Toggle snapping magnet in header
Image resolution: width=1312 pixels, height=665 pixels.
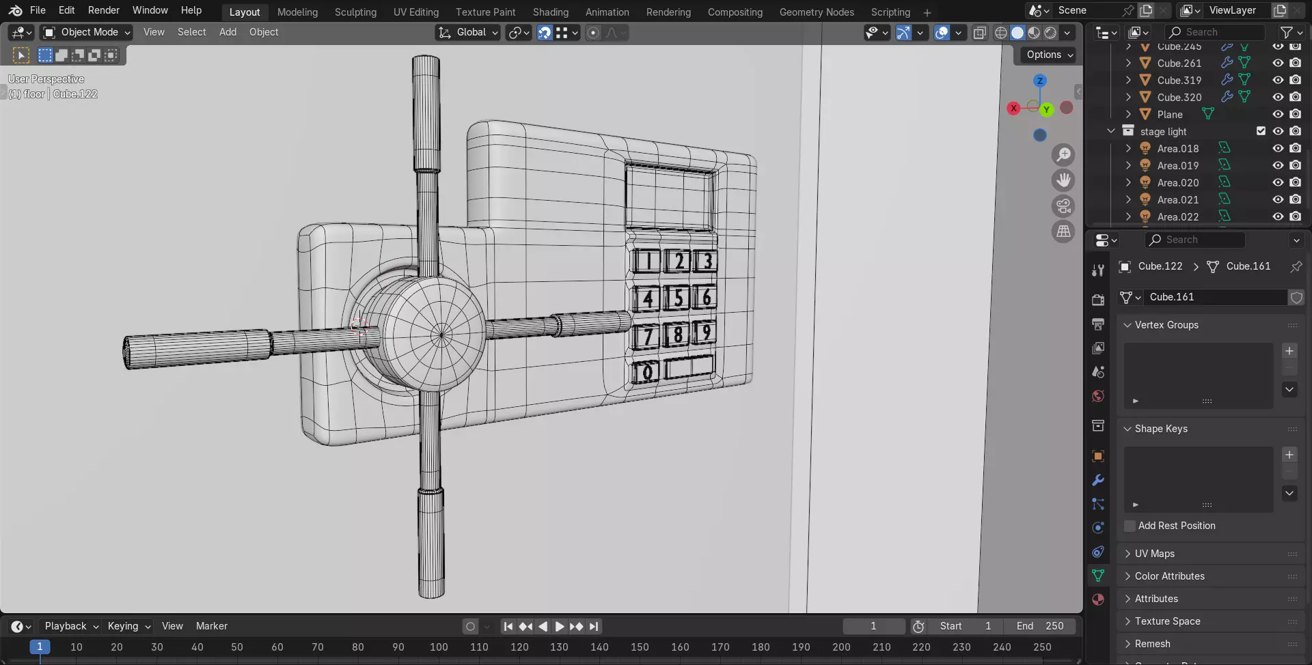point(545,33)
